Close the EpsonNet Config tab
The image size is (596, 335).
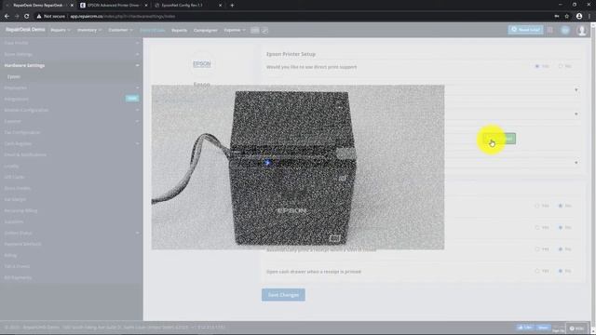(x=220, y=6)
